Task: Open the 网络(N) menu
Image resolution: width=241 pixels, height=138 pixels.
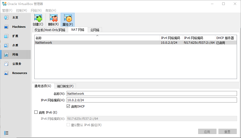Action: [x=36, y=10]
